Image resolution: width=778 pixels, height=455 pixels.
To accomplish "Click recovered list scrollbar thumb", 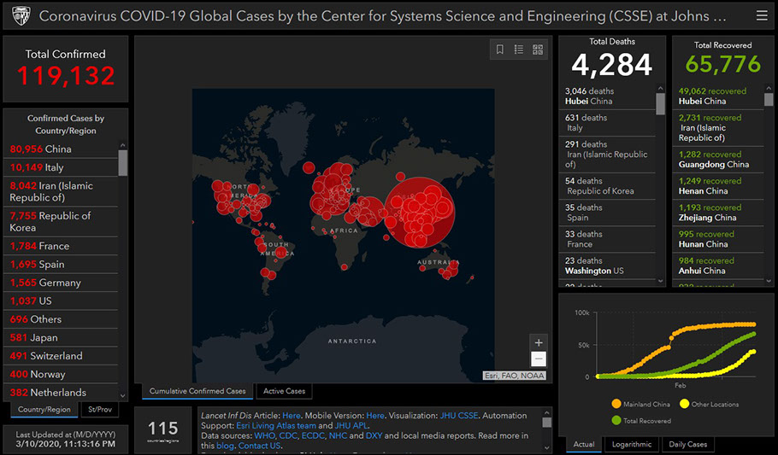I will [x=769, y=100].
